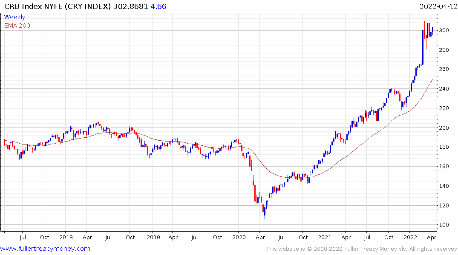Click the 220 price axis label
Viewport: 458px width, 255px height.
coord(444,108)
